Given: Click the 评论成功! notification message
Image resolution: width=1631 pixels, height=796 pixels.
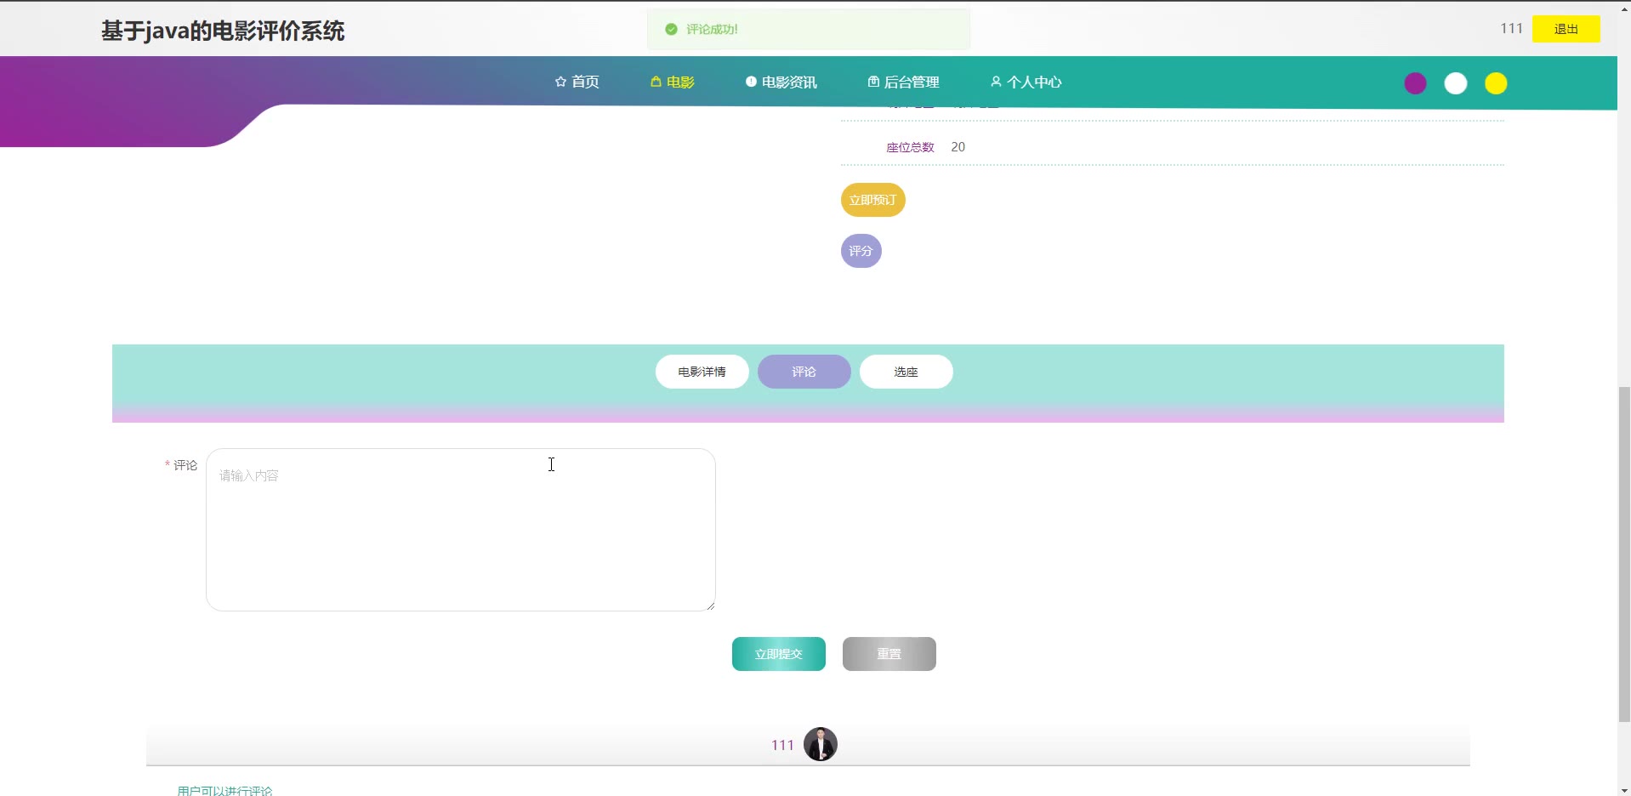Looking at the screenshot, I should [712, 30].
